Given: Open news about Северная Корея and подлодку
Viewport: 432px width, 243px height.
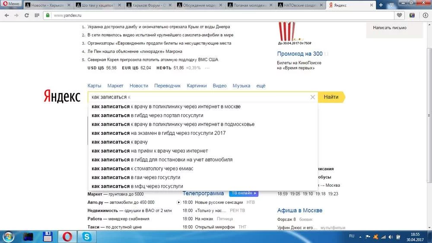Looking at the screenshot, I should click(152, 60).
